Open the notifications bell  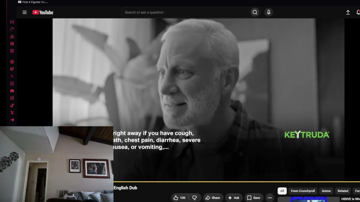point(358,12)
